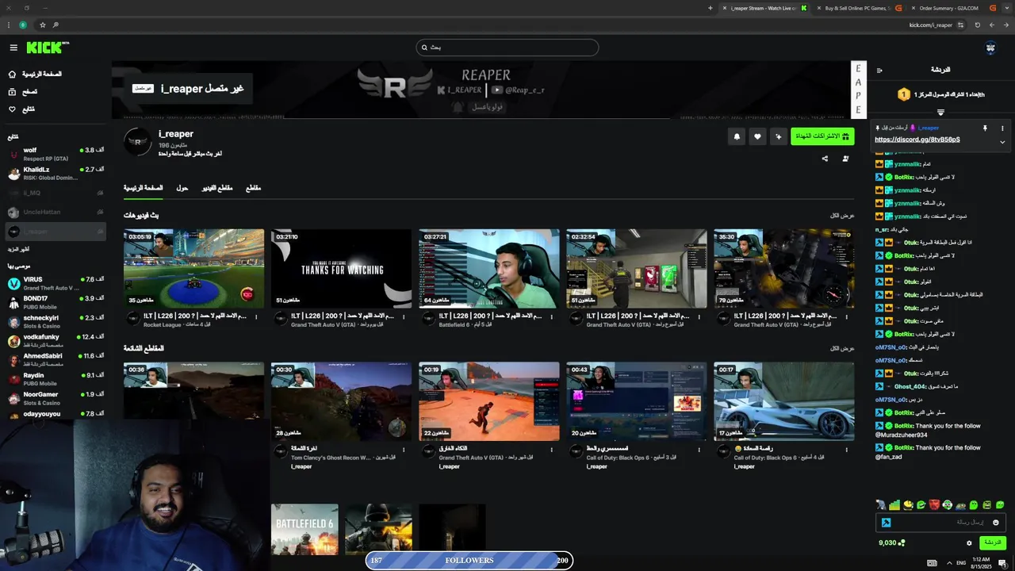Switch to the about tab under channel profile
The image size is (1015, 571).
click(x=182, y=188)
